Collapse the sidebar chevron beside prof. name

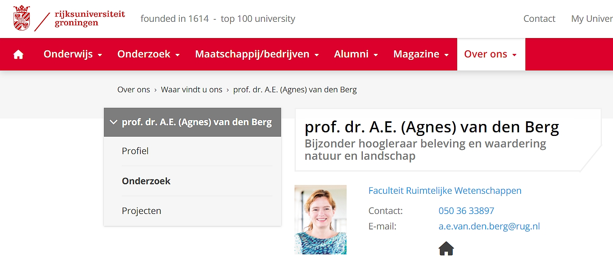pyautogui.click(x=113, y=122)
